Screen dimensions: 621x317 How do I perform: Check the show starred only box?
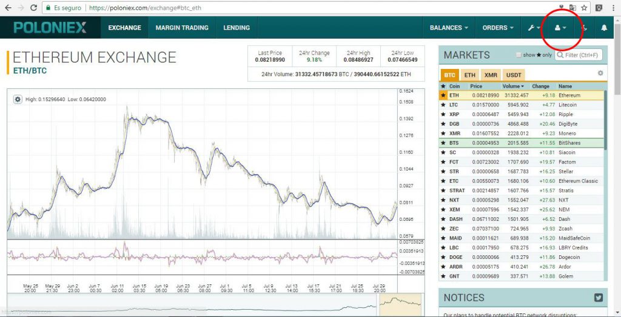tap(519, 55)
